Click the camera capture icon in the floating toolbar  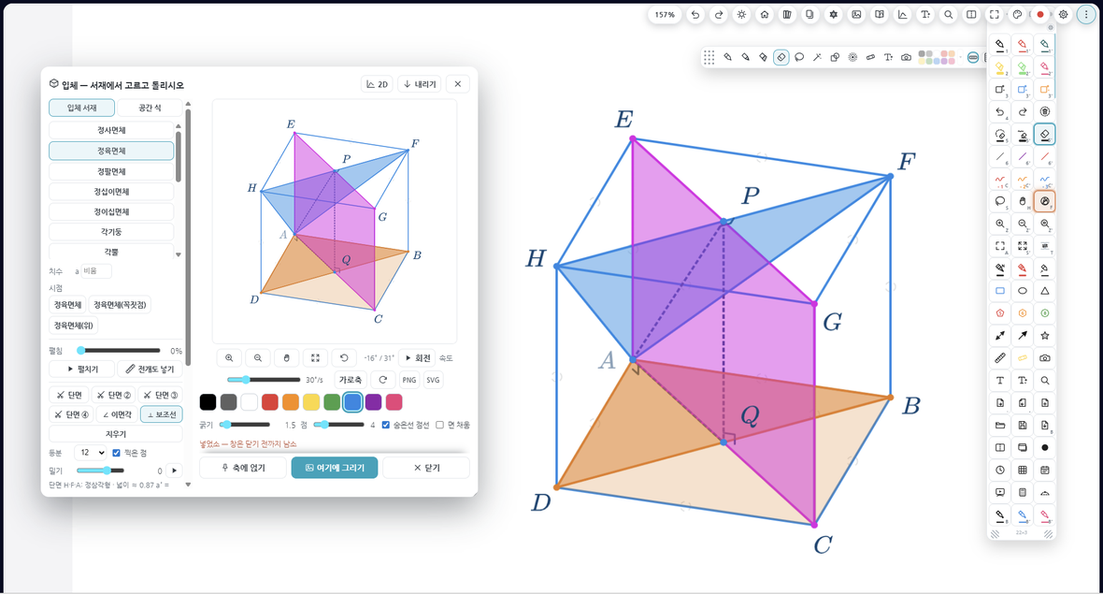tap(906, 57)
